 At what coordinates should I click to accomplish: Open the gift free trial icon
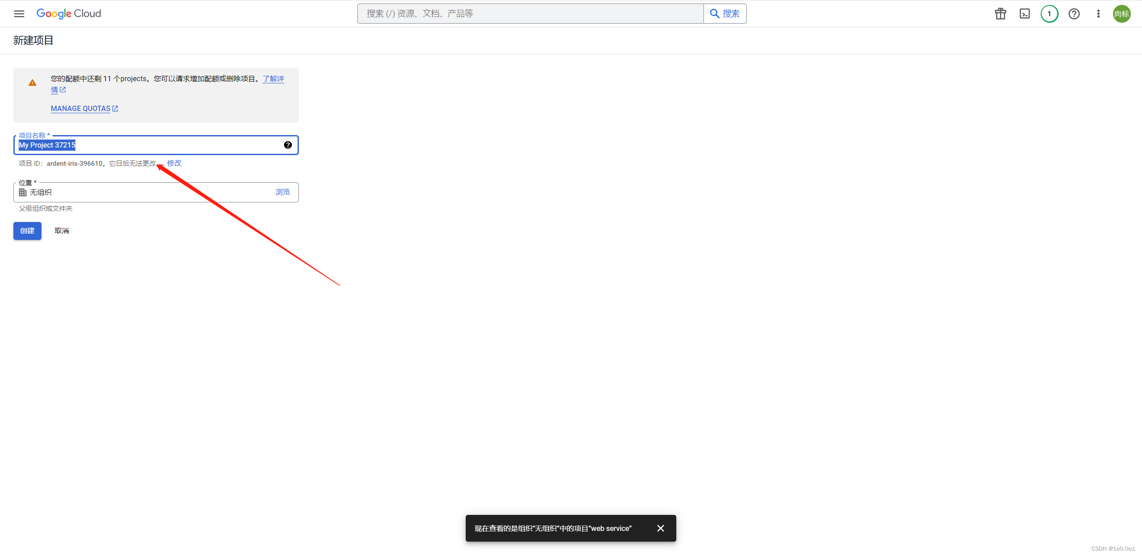pyautogui.click(x=1001, y=14)
